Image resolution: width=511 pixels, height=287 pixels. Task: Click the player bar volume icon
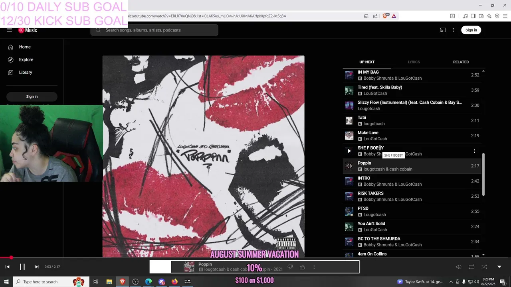[459, 267]
